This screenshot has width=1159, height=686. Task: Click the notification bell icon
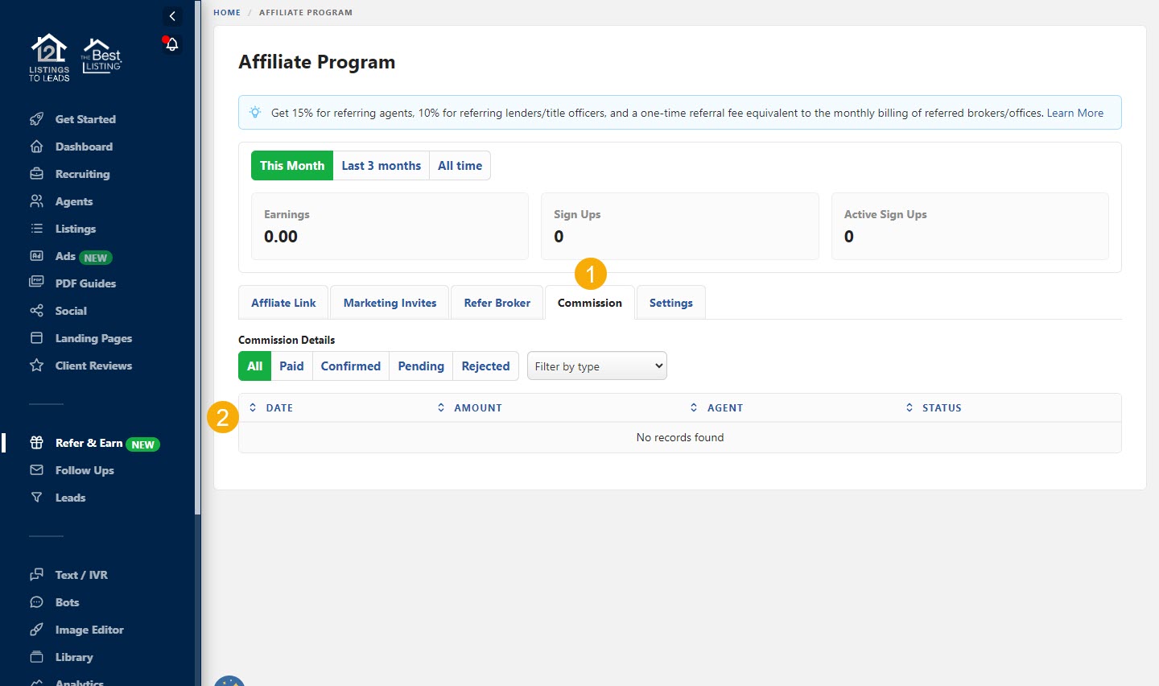coord(171,44)
